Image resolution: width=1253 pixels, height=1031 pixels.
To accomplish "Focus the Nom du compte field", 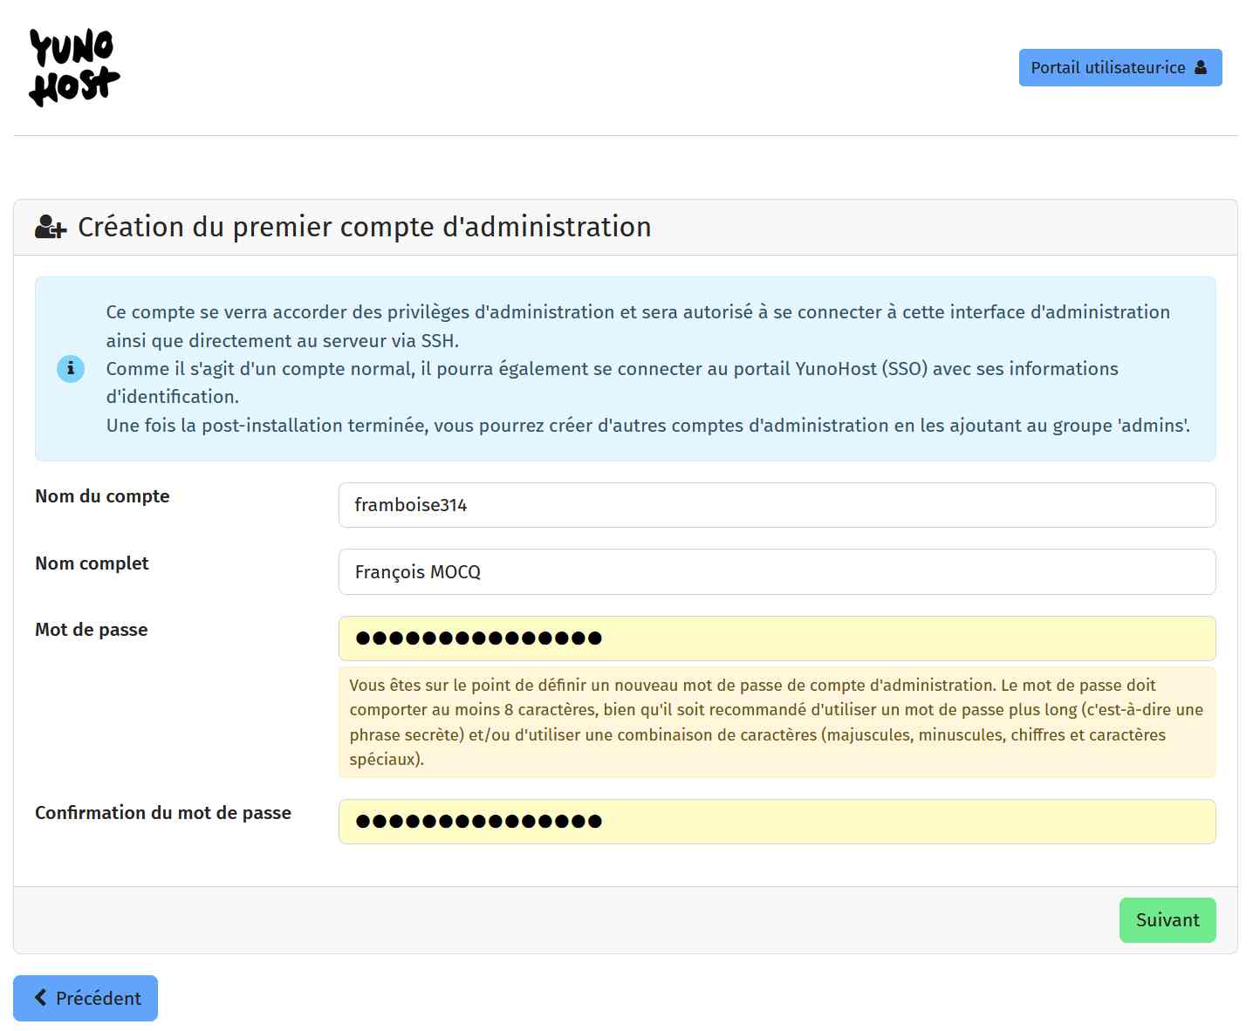I will pos(777,505).
